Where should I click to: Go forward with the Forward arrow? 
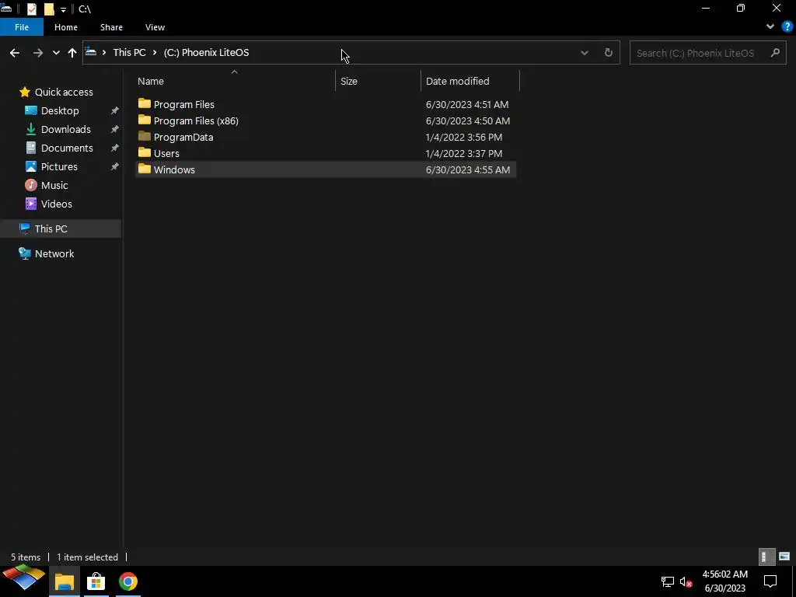pyautogui.click(x=37, y=53)
